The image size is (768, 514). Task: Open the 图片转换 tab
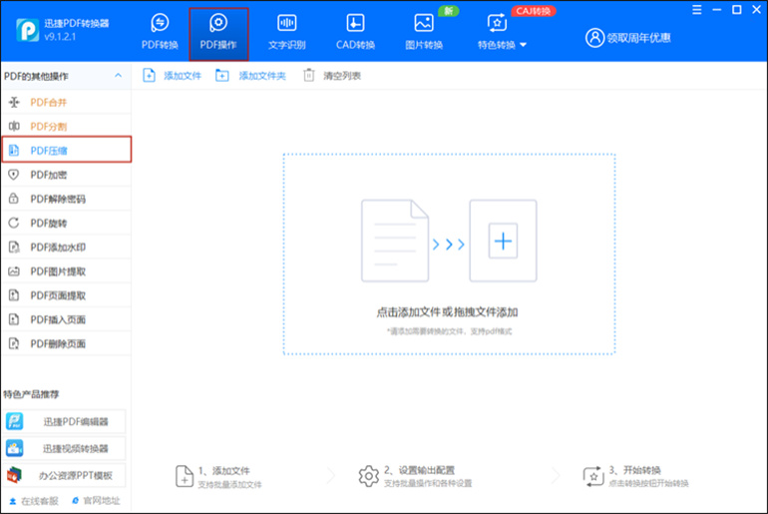pyautogui.click(x=424, y=32)
